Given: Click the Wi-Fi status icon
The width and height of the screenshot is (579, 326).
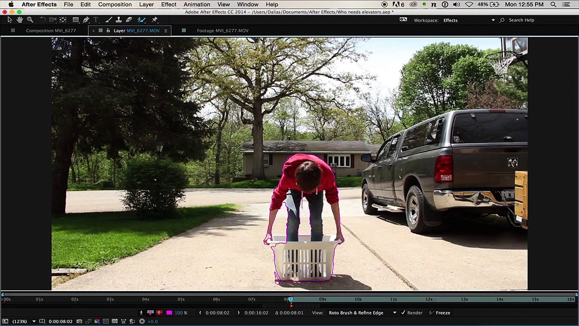Looking at the screenshot, I should tap(469, 5).
